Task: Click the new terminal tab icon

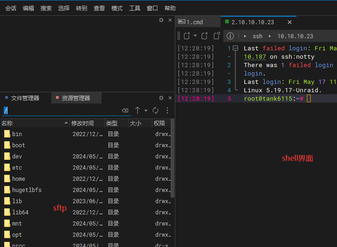Action: tap(186, 36)
